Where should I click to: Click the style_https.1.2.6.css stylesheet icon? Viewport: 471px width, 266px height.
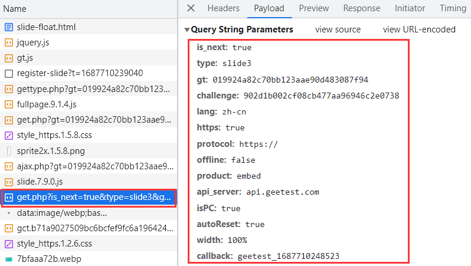tap(9, 244)
